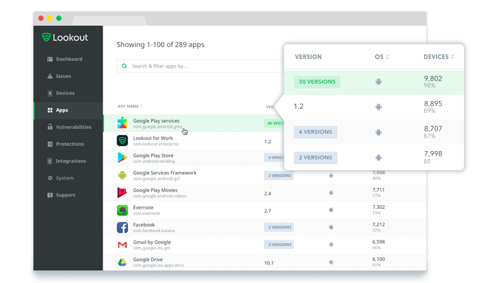Click version 1.2 in the popup
This screenshot has height=283, width=504.
tap(299, 106)
